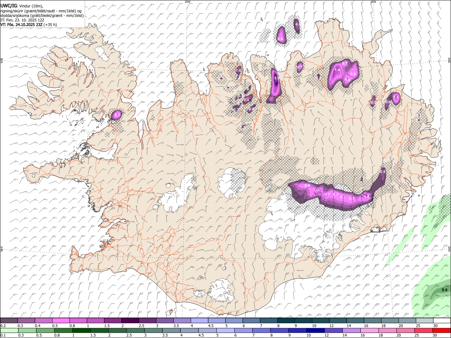Click the grey-teal swatch starting at 3, bottom legend
This screenshot has width=451, height=338.
(153, 331)
